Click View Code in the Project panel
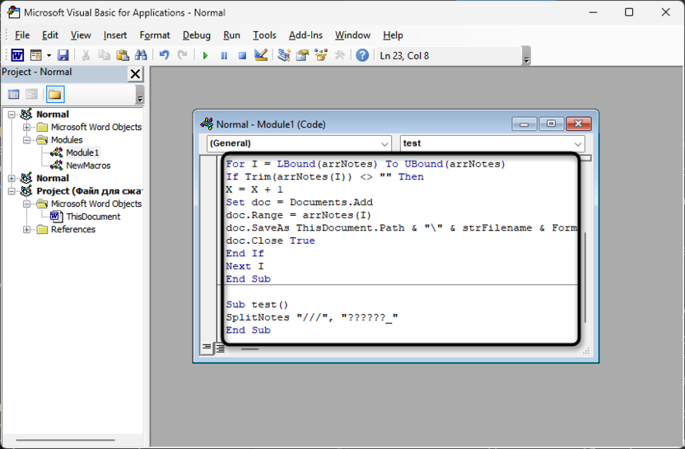Image resolution: width=685 pixels, height=449 pixels. 14,95
